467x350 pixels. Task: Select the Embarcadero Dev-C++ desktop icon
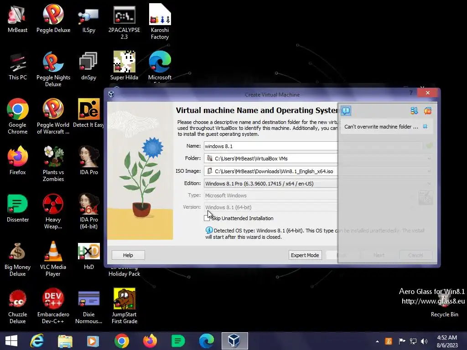click(53, 306)
